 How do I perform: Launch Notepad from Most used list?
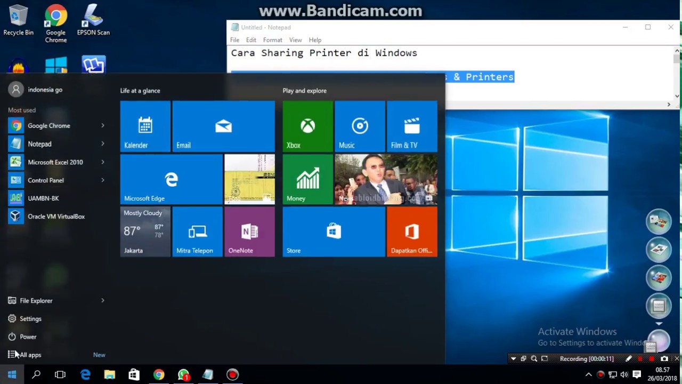pos(39,144)
